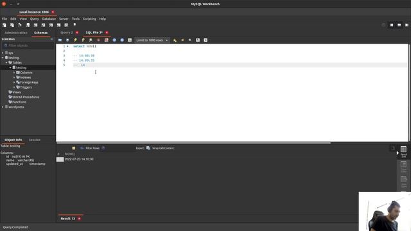Switch to the Administration tab
Screen dimensions: 411x231
coord(16,33)
